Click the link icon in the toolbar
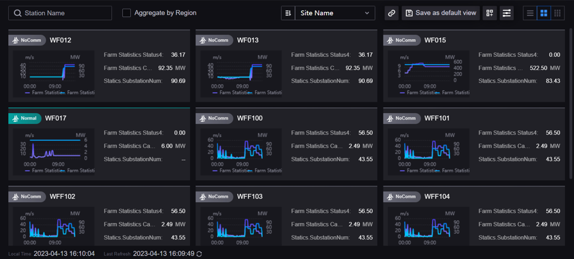 392,13
